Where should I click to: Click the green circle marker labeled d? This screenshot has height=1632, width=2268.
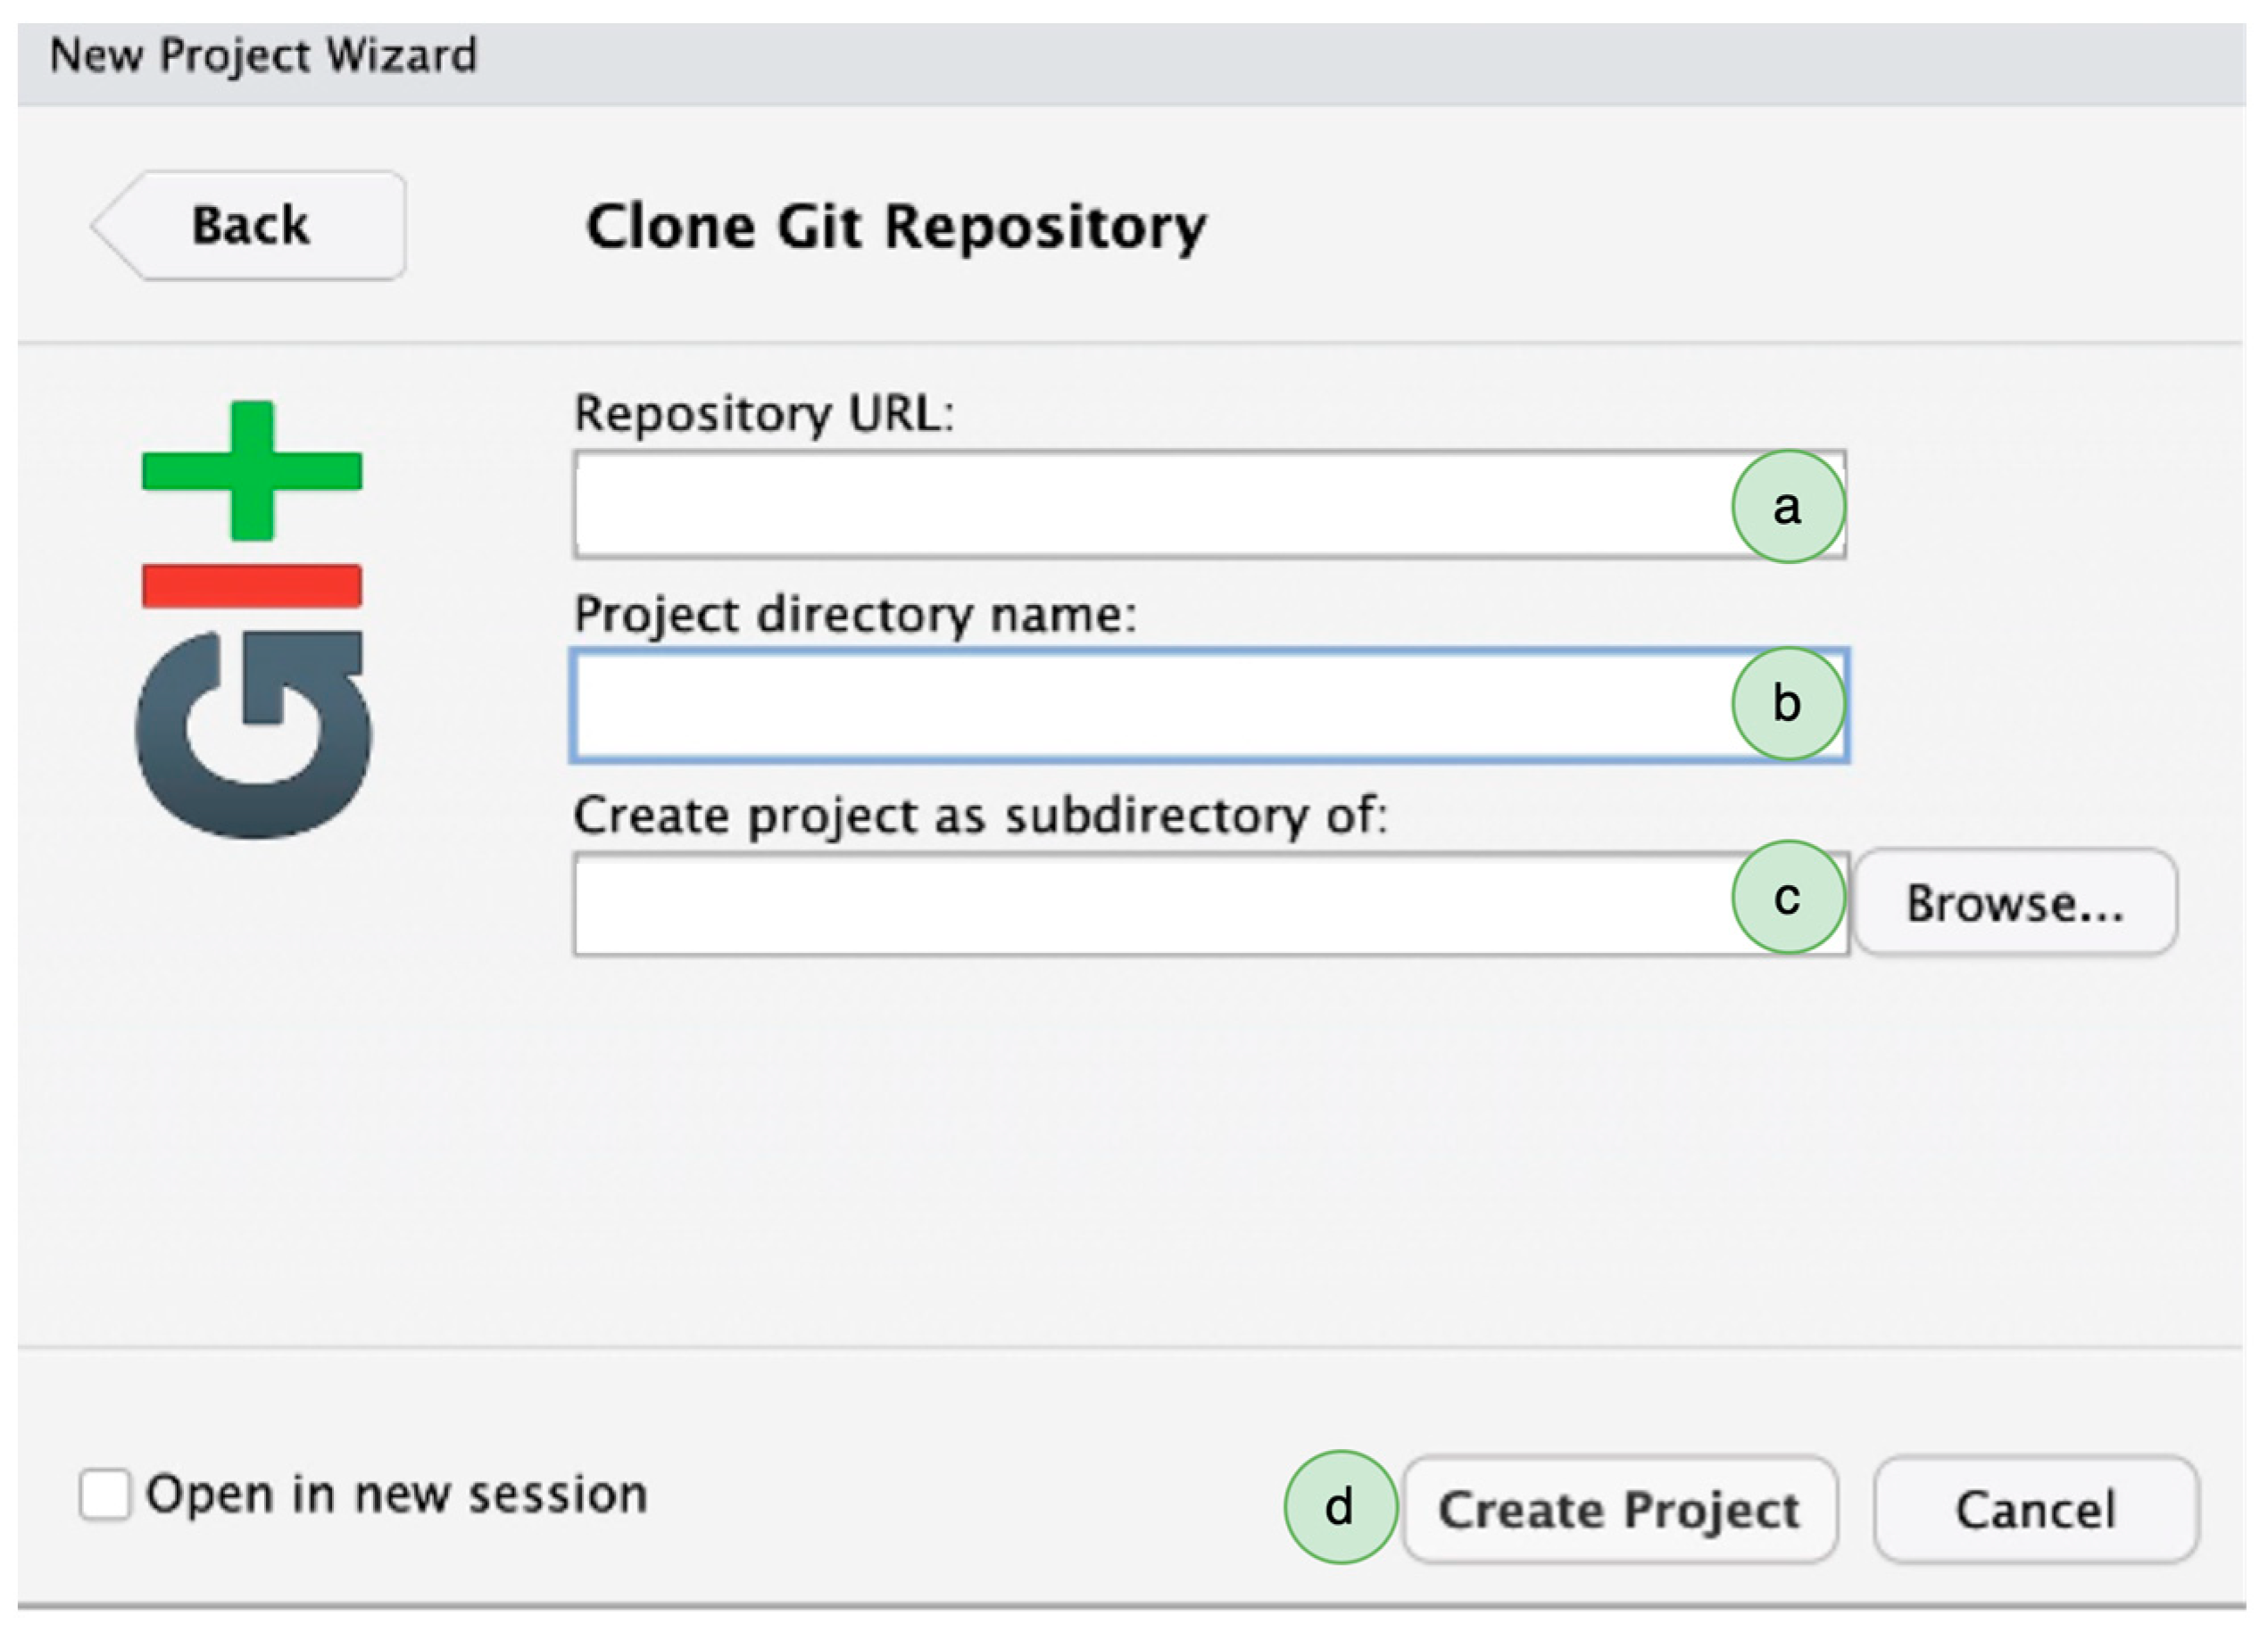[1340, 1507]
